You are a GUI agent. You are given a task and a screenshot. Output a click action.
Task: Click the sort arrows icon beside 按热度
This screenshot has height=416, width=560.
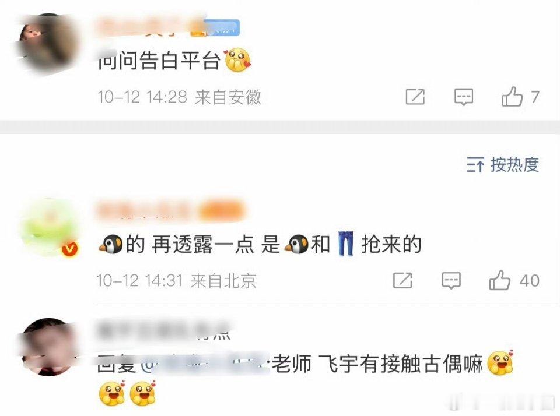point(475,165)
